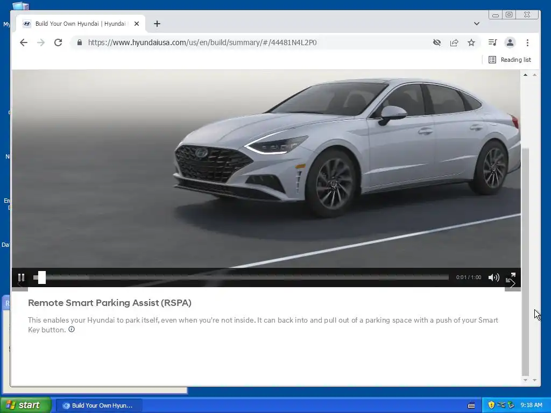This screenshot has height=413, width=551.
Task: Select Build Your Own Hyun... taskbar button
Action: (100, 405)
